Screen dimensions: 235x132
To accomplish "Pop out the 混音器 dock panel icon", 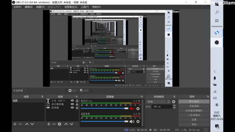I will pyautogui.click(x=142, y=97).
